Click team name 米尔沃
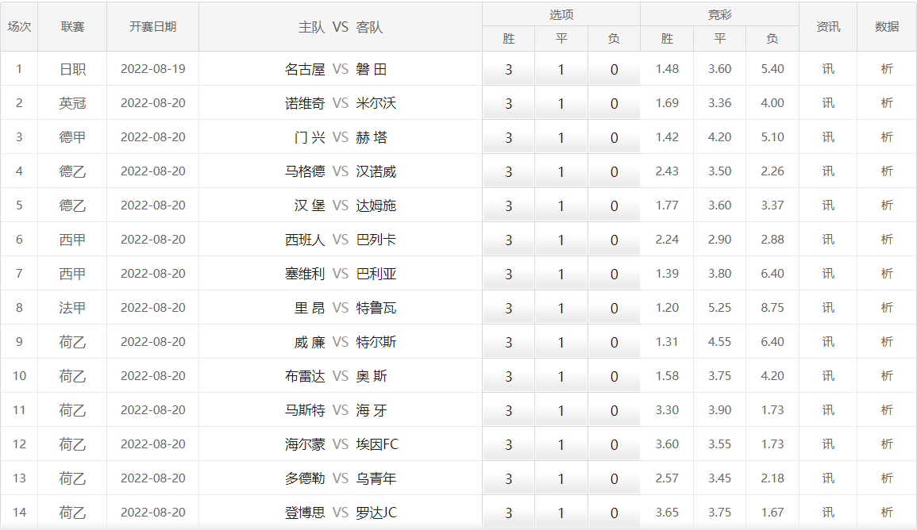The width and height of the screenshot is (917, 530). pos(376,103)
